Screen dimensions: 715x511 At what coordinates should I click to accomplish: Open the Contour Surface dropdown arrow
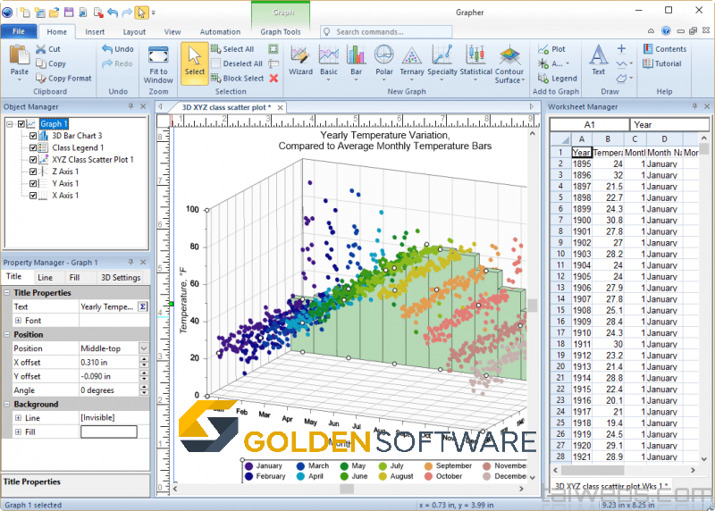pyautogui.click(x=523, y=80)
